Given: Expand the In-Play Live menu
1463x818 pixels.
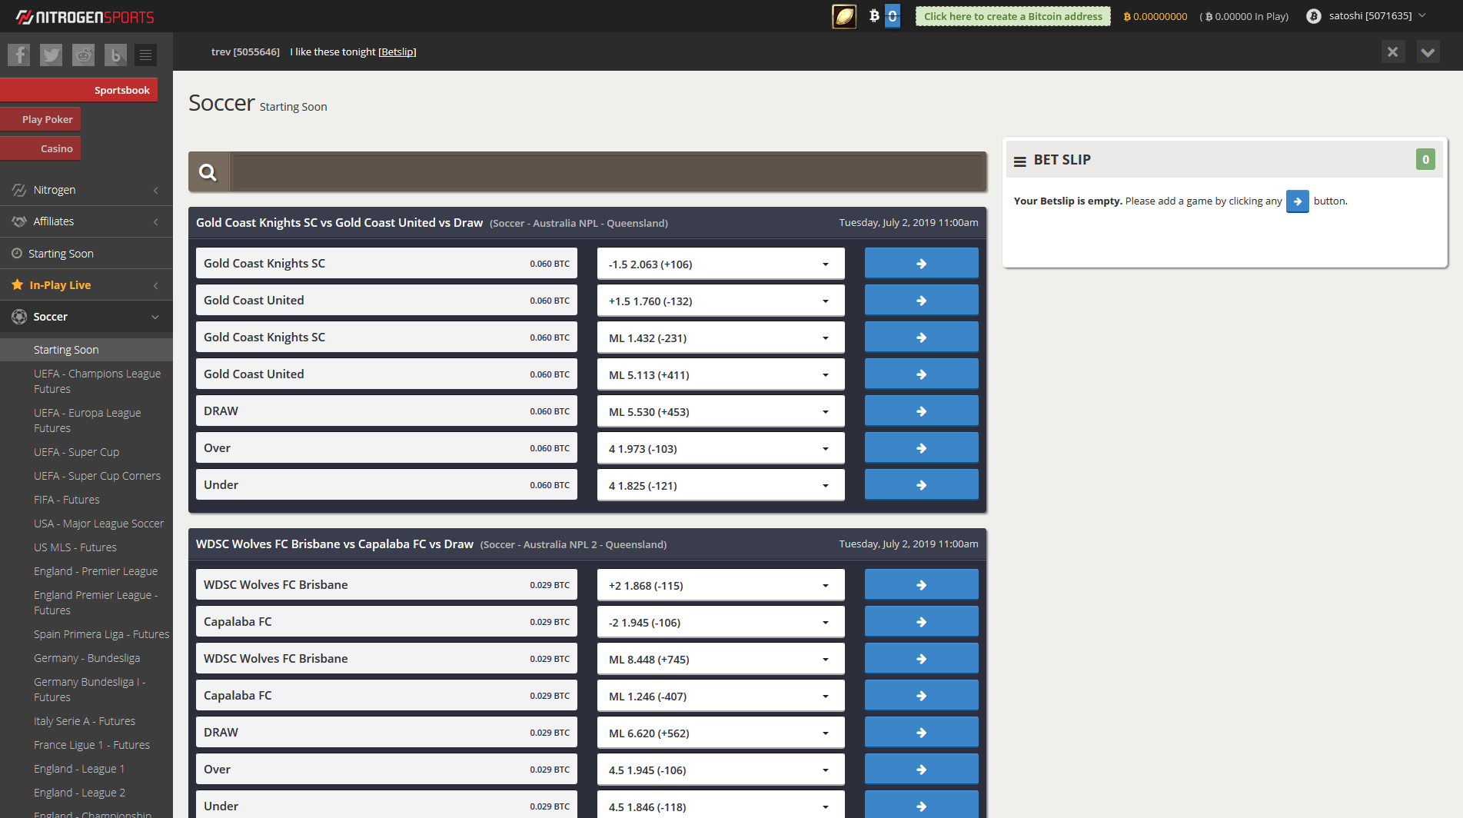Looking at the screenshot, I should pyautogui.click(x=86, y=285).
